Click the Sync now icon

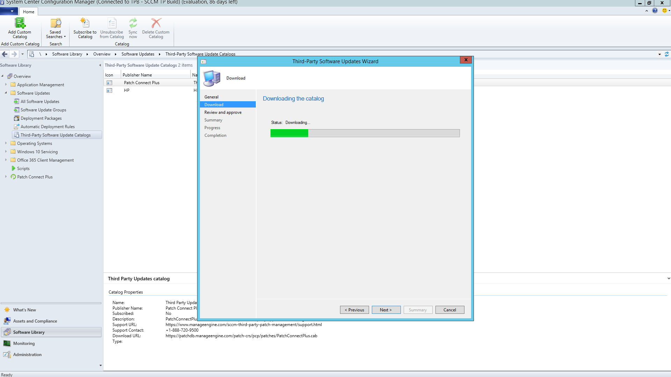coord(133,23)
